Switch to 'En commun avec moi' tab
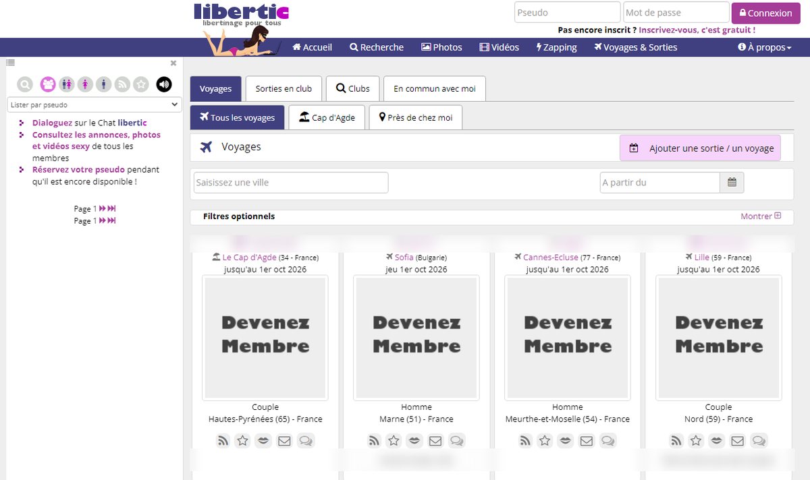This screenshot has width=810, height=480. coord(435,88)
